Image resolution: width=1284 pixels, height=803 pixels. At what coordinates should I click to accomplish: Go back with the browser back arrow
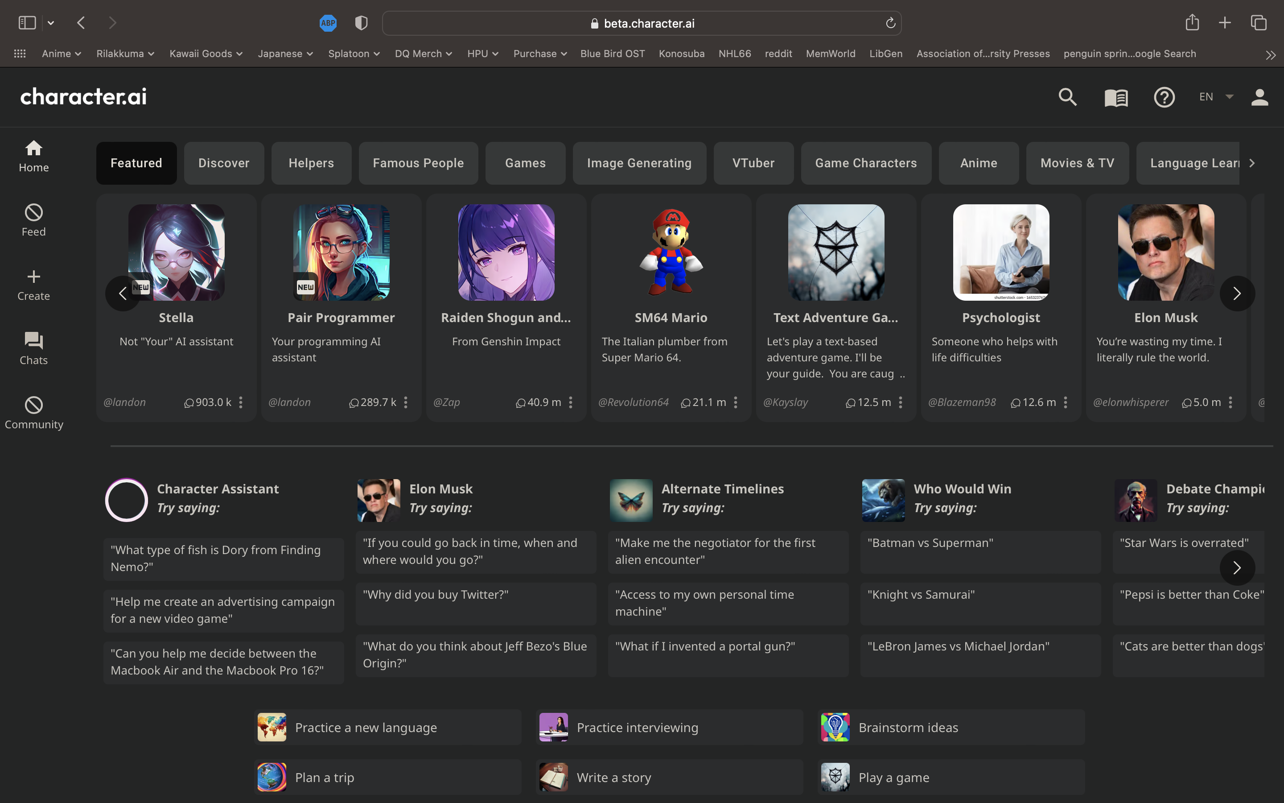pyautogui.click(x=81, y=22)
